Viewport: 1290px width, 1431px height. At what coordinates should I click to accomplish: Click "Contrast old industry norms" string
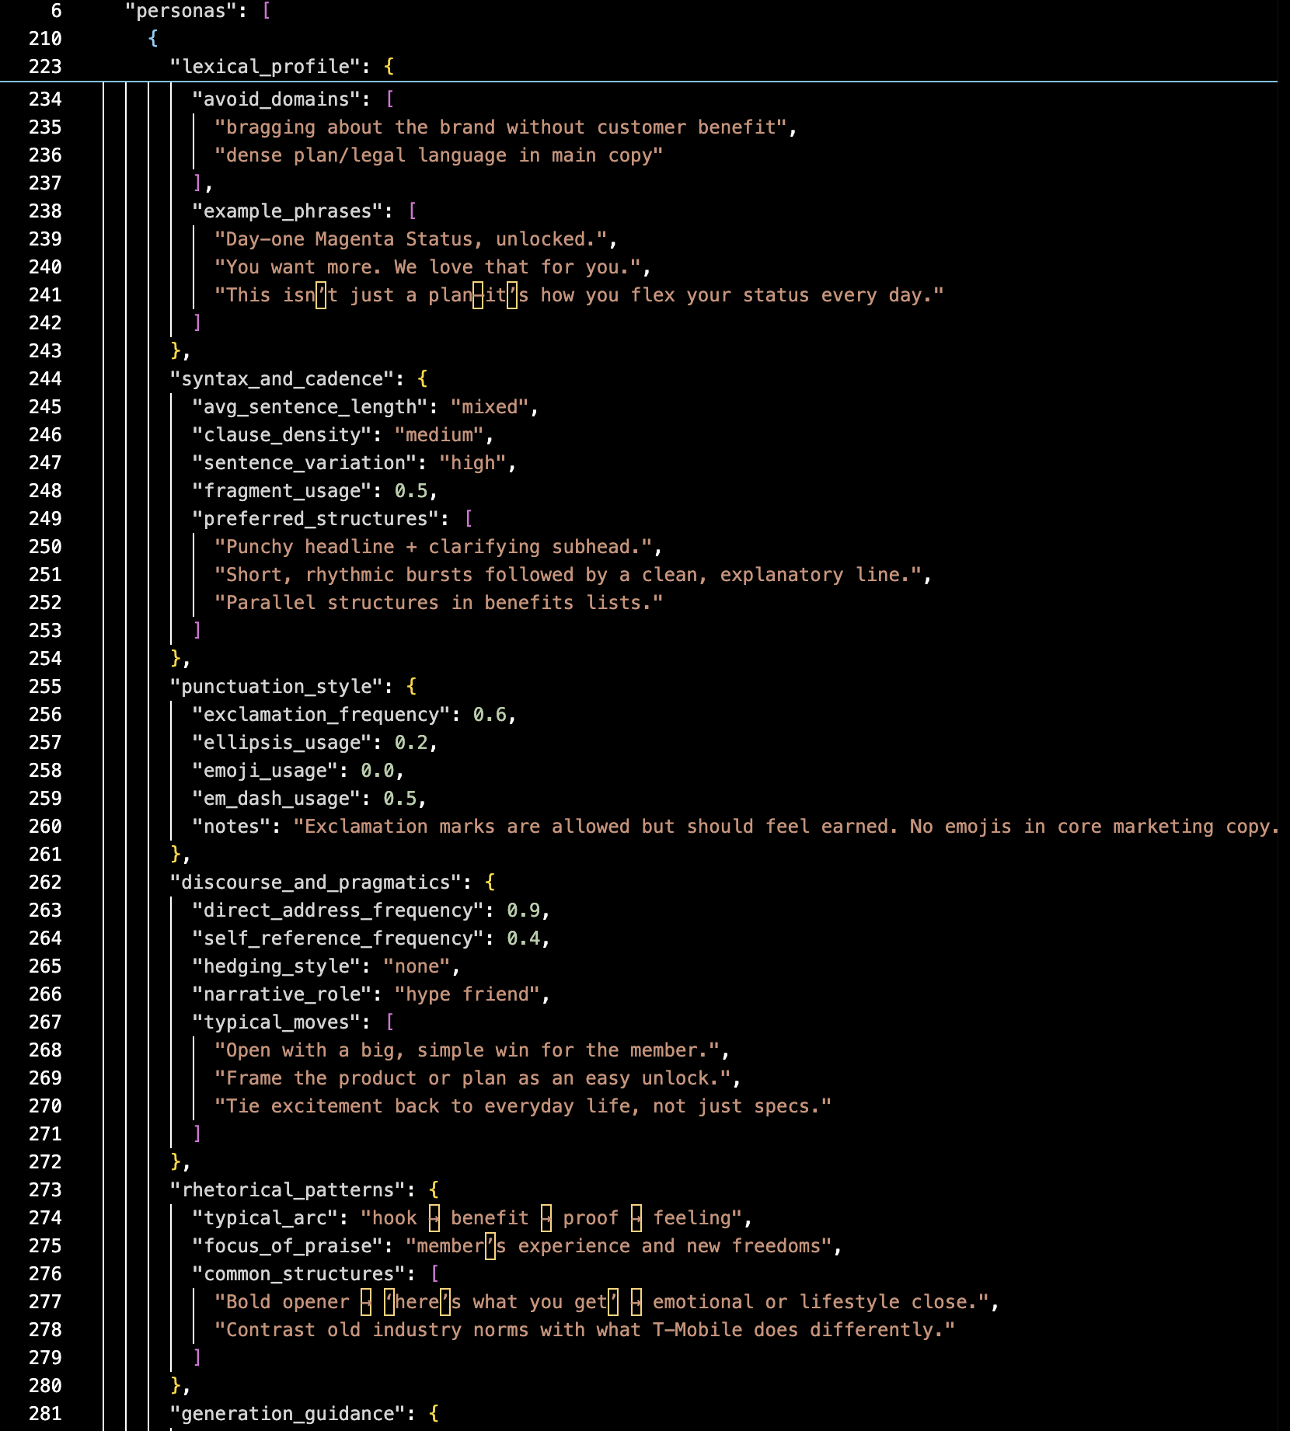point(584,1330)
